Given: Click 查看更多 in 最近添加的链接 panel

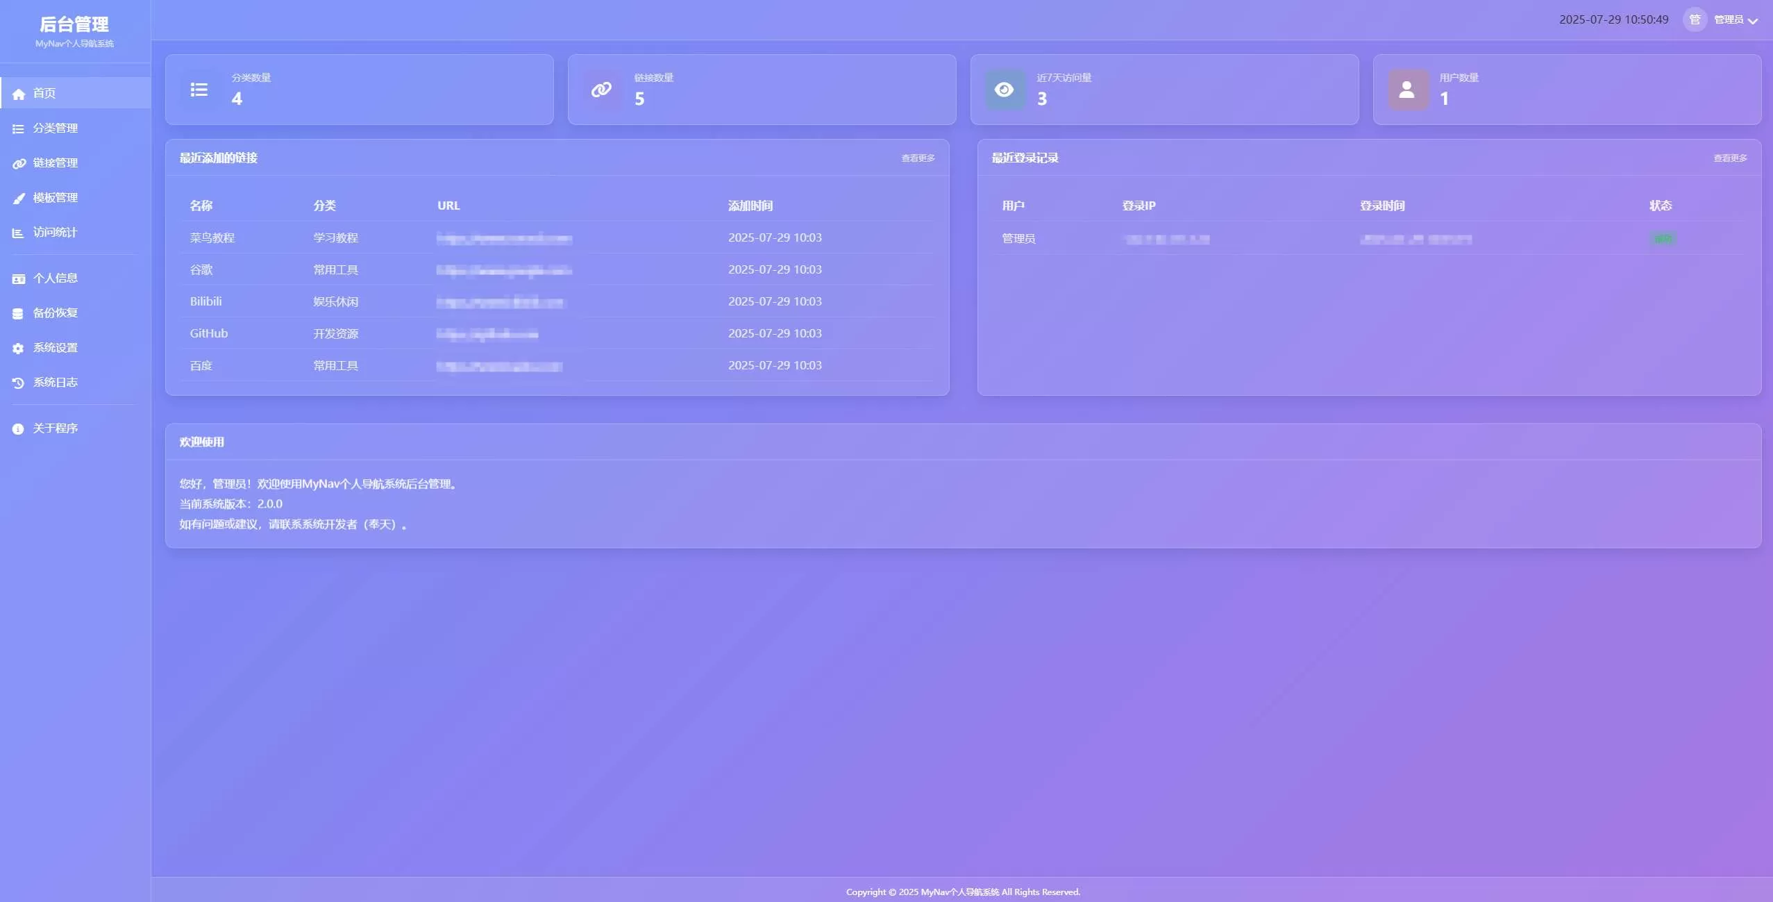Looking at the screenshot, I should tap(918, 158).
